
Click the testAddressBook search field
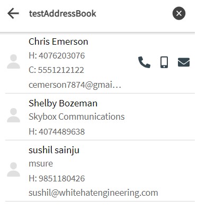click(95, 13)
